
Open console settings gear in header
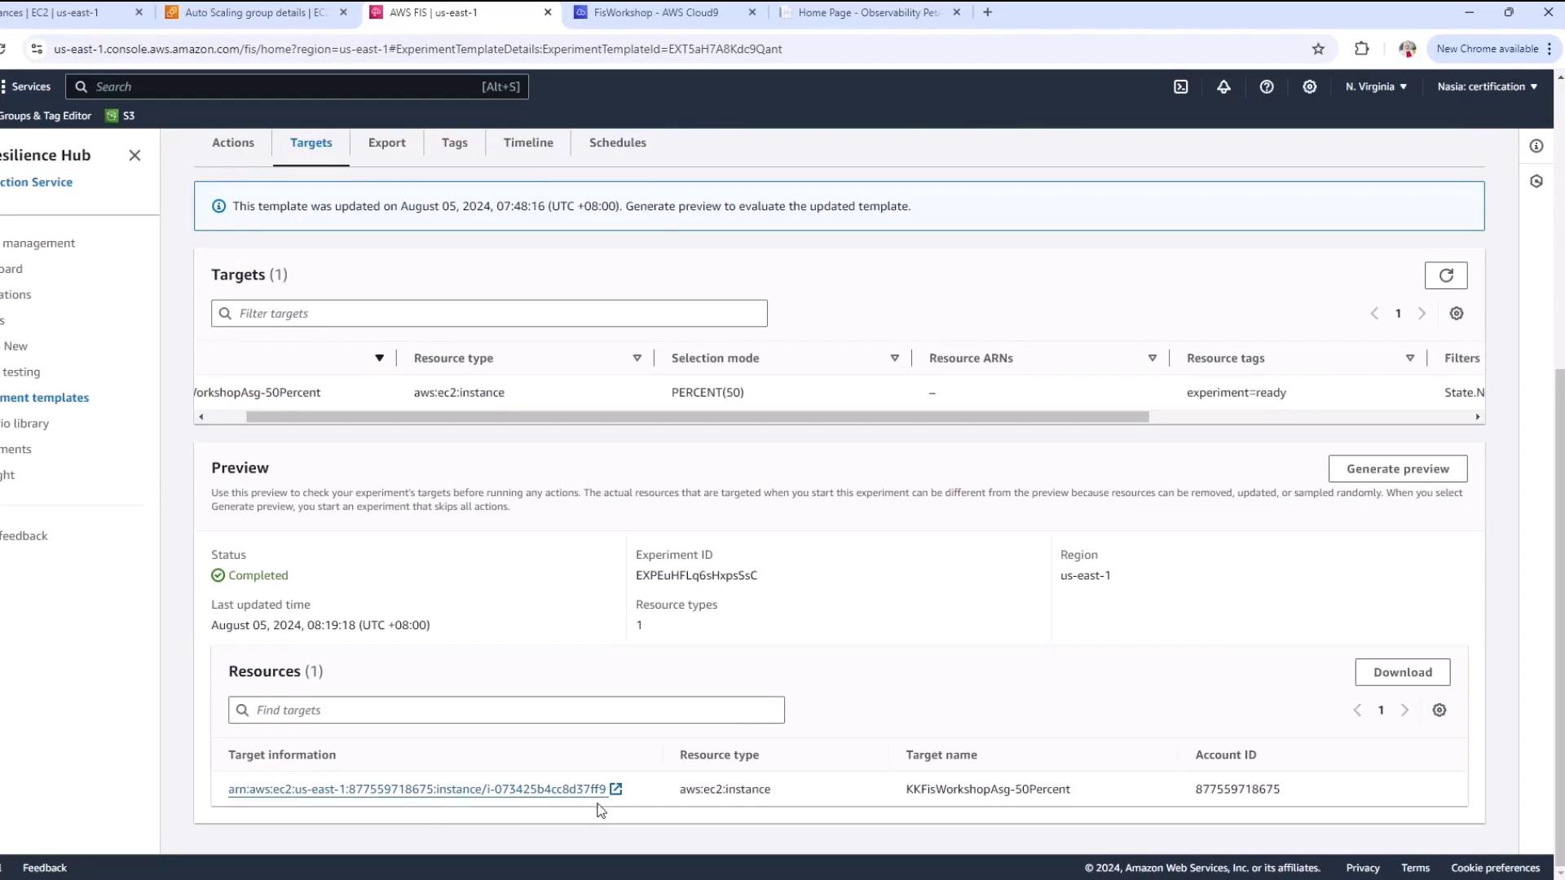point(1310,86)
